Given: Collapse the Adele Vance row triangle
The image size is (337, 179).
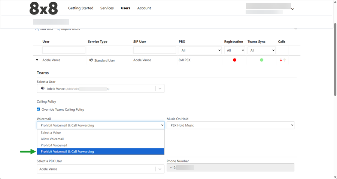Looking at the screenshot, I should 37,60.
